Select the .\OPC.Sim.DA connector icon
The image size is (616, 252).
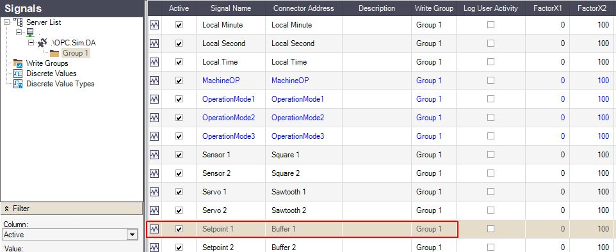click(x=42, y=43)
